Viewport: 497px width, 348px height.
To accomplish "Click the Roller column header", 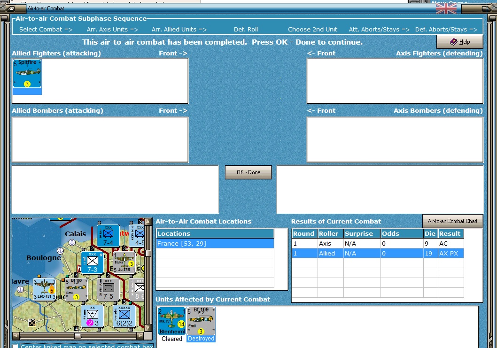I will pos(331,233).
